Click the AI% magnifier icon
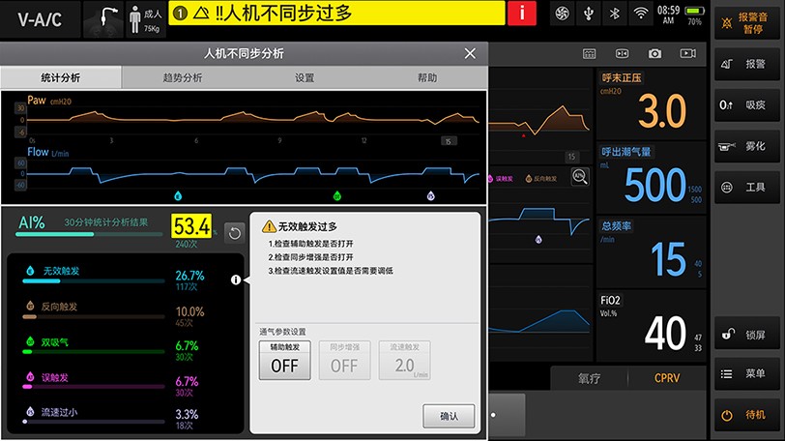This screenshot has height=441, width=785. (x=578, y=176)
